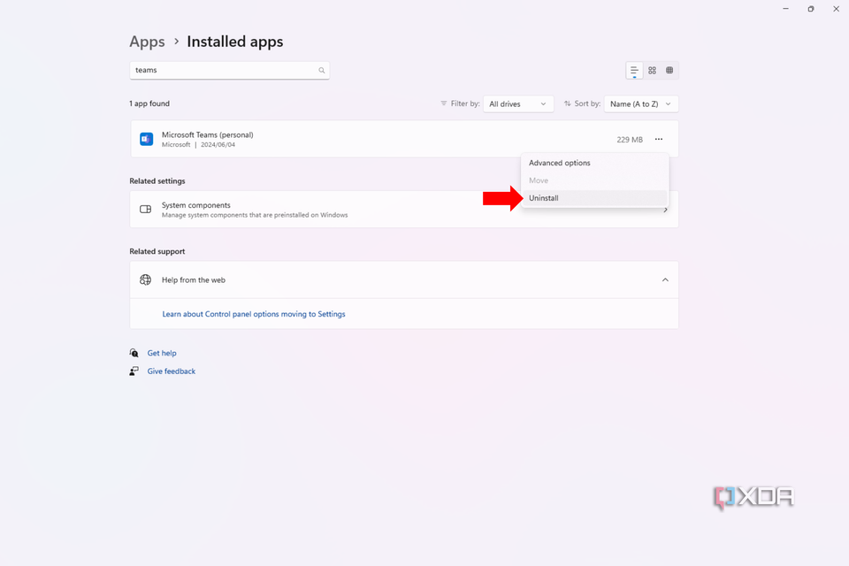Screen dimensions: 849x566
Task: Switch to list view for installed apps
Action: (634, 70)
